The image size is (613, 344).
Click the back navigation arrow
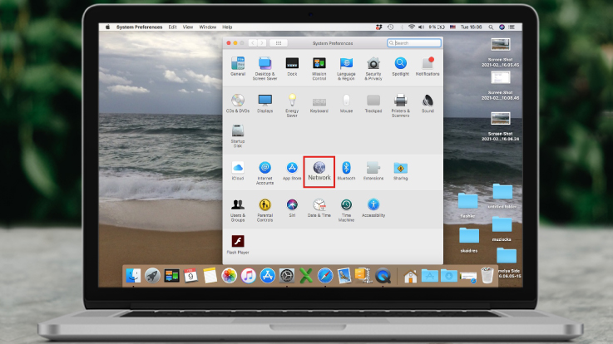tap(253, 42)
